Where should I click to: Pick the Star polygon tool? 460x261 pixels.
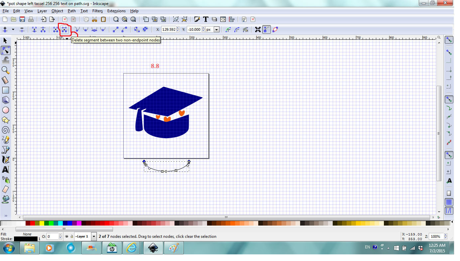(5, 120)
